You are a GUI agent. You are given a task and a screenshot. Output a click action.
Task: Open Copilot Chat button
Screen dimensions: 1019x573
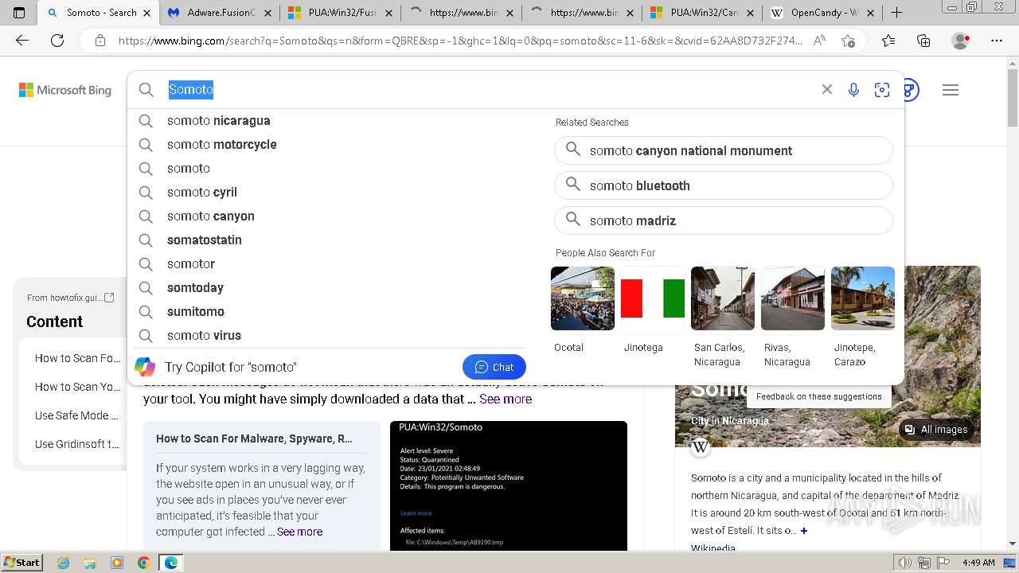(x=494, y=367)
